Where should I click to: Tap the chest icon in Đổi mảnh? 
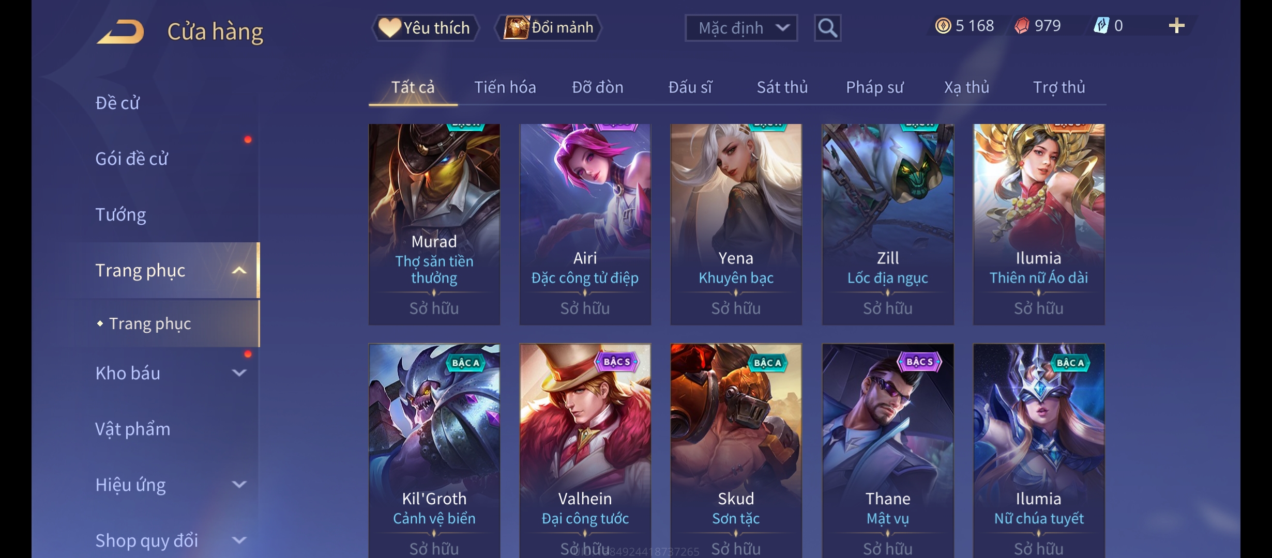click(x=517, y=27)
